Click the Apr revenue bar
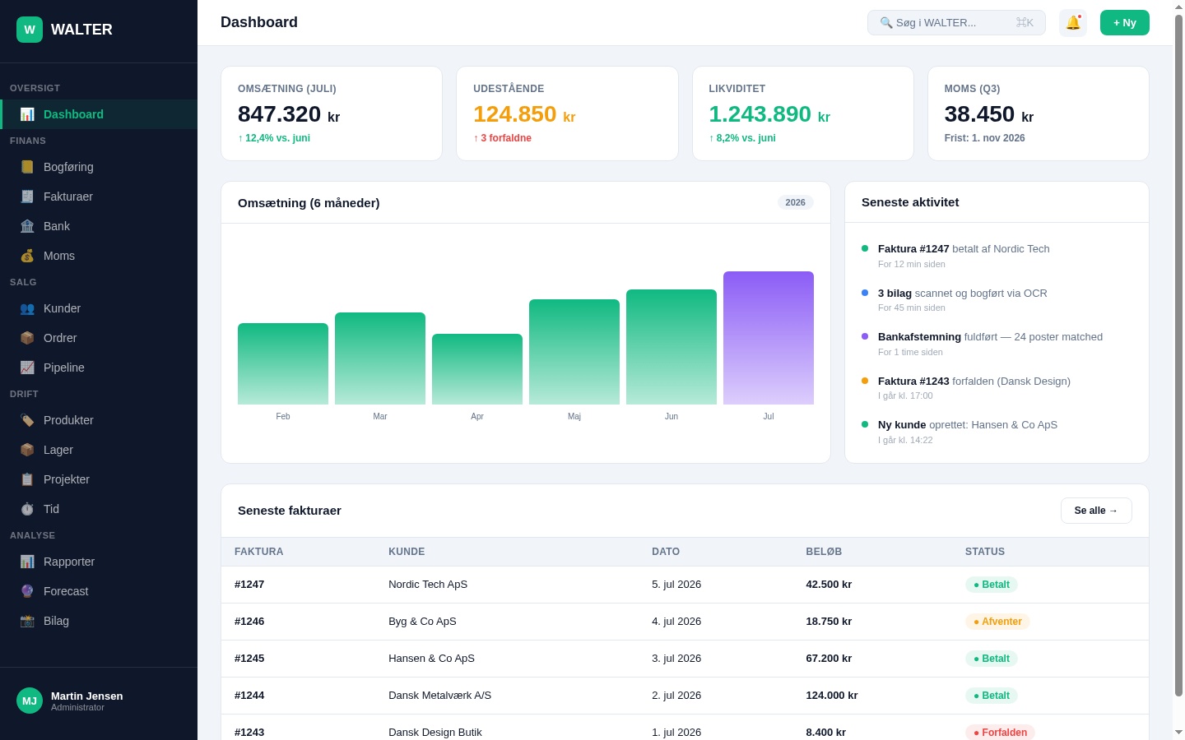Image resolution: width=1185 pixels, height=740 pixels. (477, 369)
